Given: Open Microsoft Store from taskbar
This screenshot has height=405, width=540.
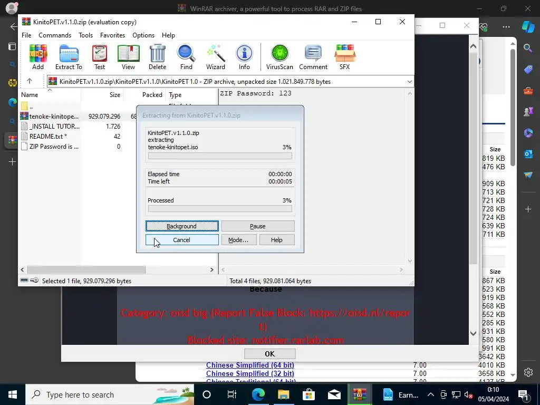Looking at the screenshot, I should (308, 394).
